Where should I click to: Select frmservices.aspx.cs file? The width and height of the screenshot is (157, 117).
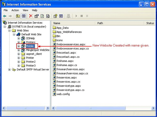(x=68, y=82)
